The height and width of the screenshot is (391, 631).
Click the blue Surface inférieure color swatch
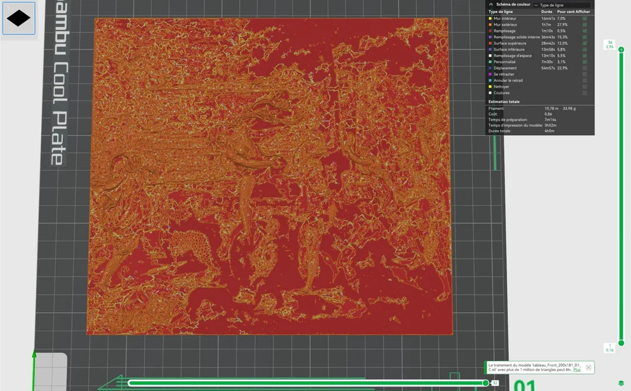coord(490,49)
